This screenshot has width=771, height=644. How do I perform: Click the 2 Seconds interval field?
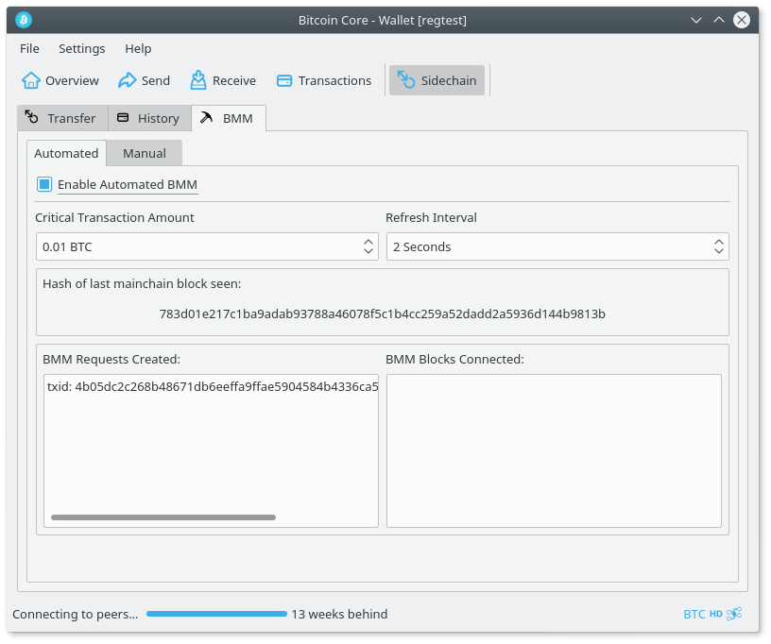click(x=557, y=246)
